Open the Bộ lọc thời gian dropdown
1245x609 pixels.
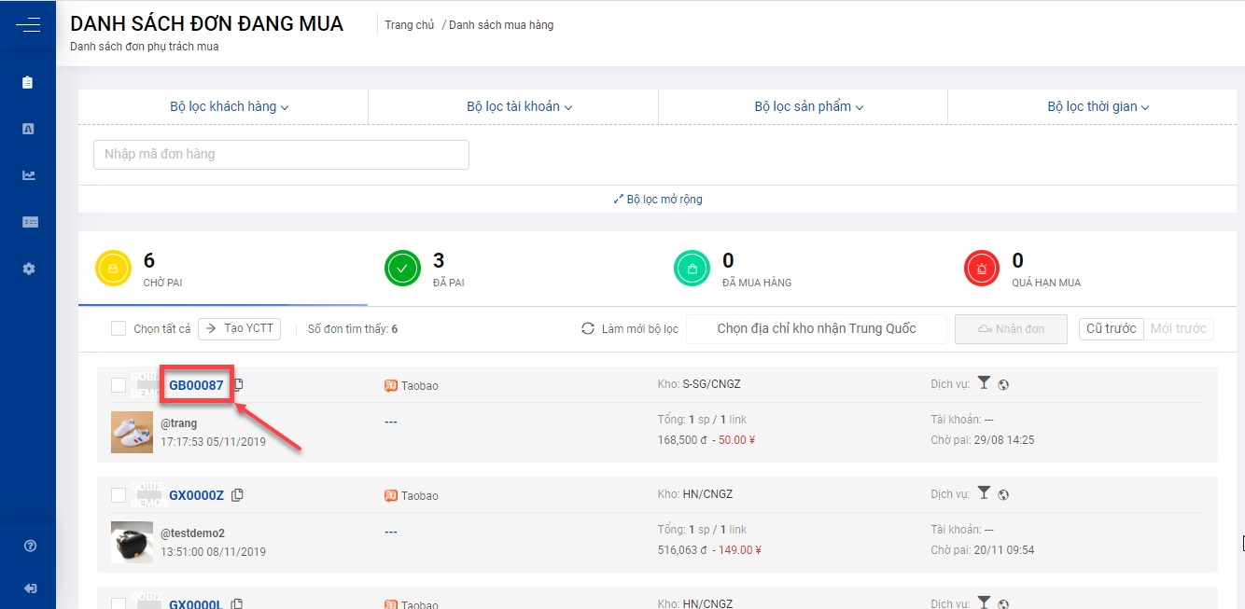[x=1098, y=106]
